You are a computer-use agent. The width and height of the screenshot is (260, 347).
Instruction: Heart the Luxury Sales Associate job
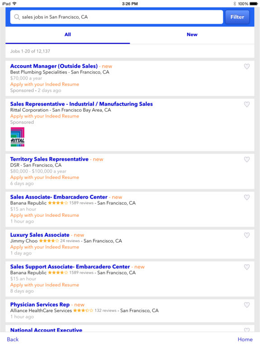click(247, 235)
